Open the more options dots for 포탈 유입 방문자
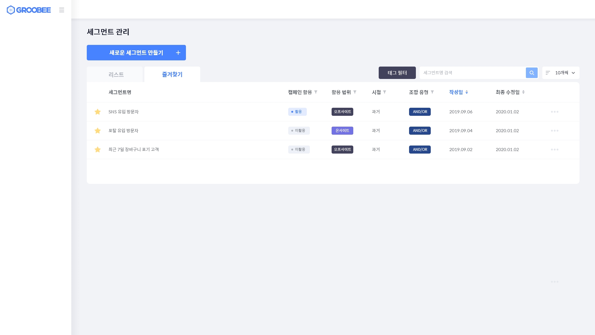 tap(554, 131)
